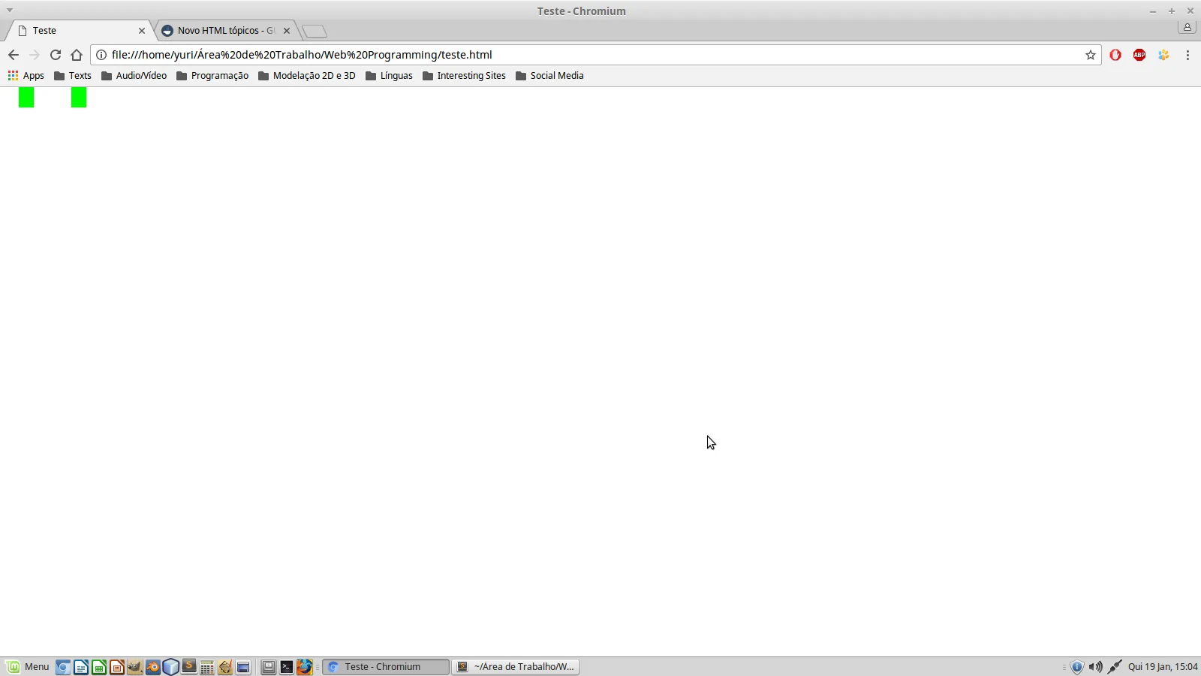
Task: Expand the Programação bookmark folder
Action: click(212, 76)
